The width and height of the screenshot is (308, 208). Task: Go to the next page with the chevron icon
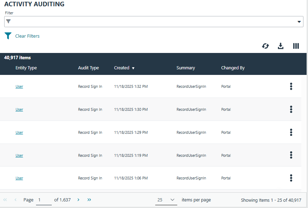pyautogui.click(x=78, y=200)
